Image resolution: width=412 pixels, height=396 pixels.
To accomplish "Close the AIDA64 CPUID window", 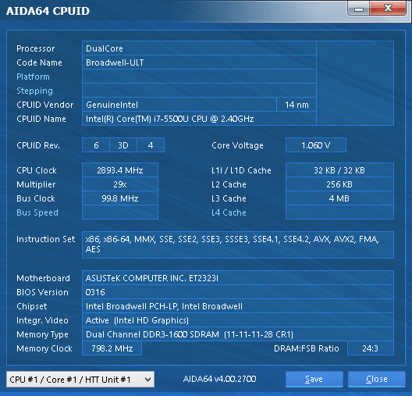I will pyautogui.click(x=377, y=379).
